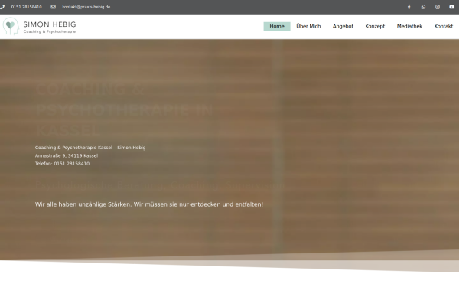This screenshot has height=287, width=459.
Task: Click 'Telefon: 0151 28158410' in the hero section
Action: (x=63, y=164)
